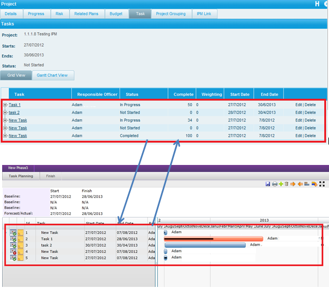Switch to the Progress tab

36,14
